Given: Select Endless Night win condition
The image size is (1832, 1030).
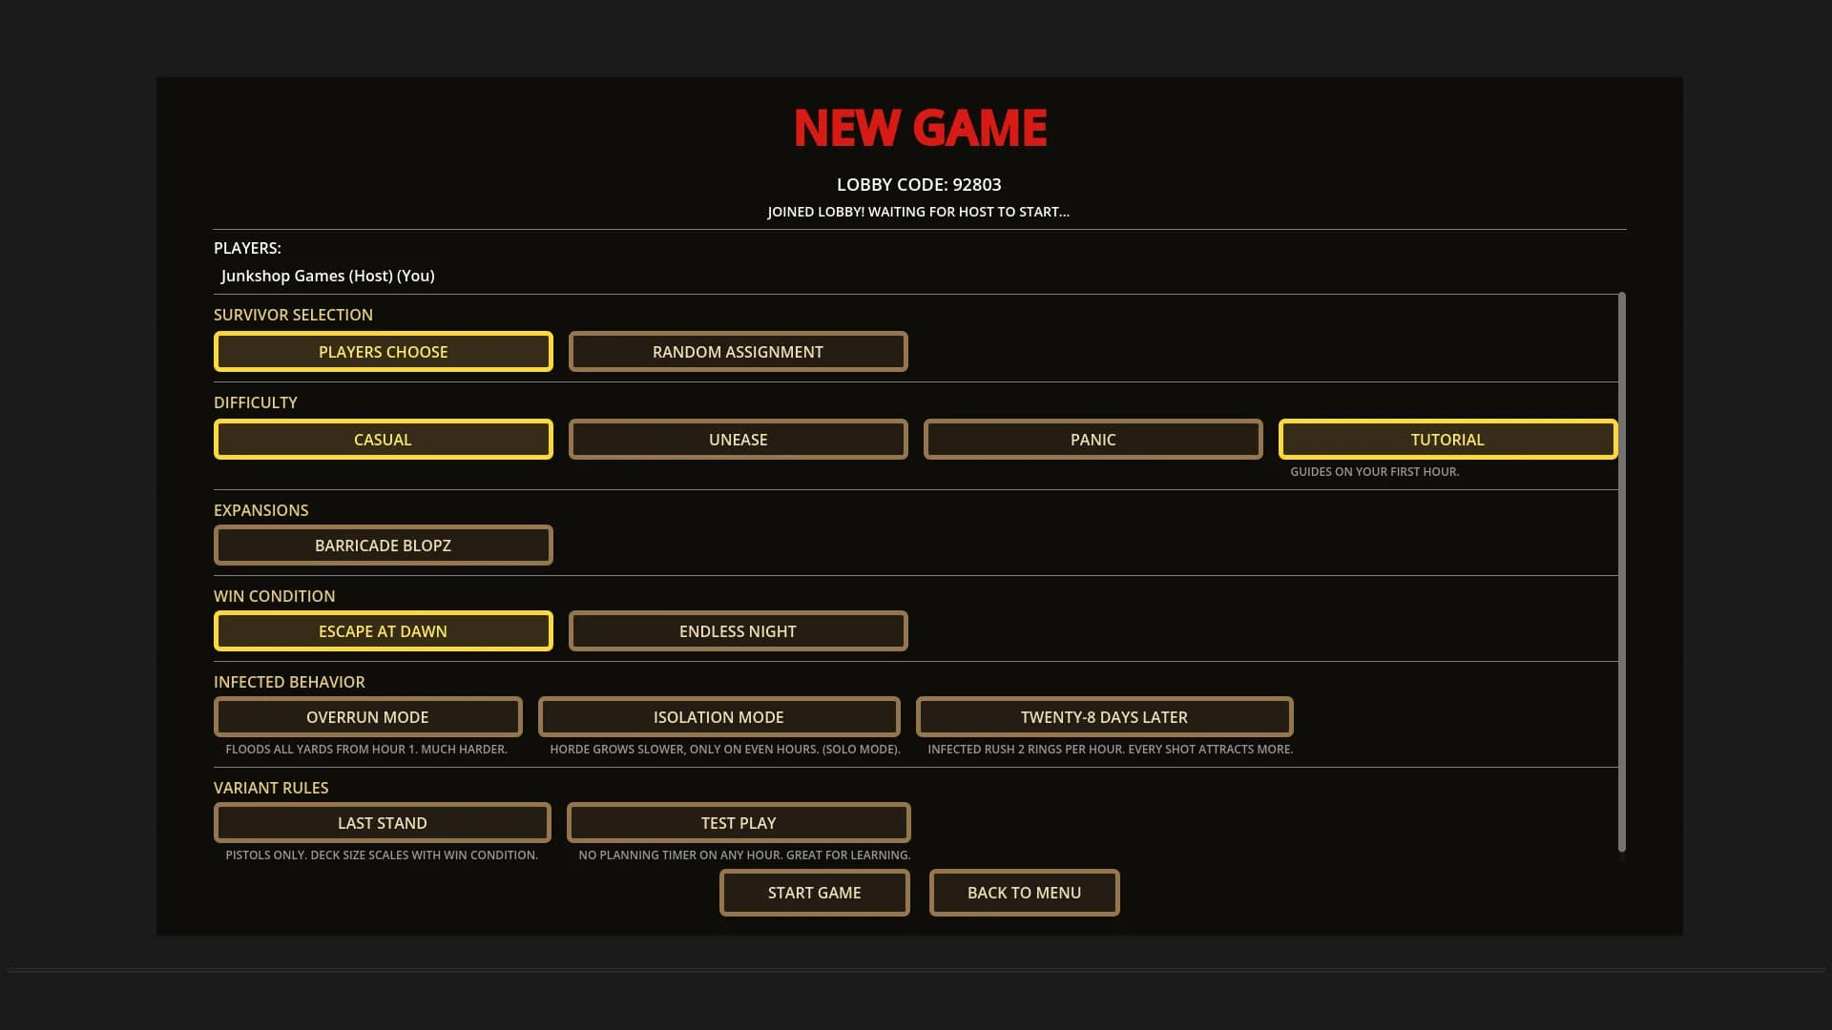Looking at the screenshot, I should click(x=738, y=631).
